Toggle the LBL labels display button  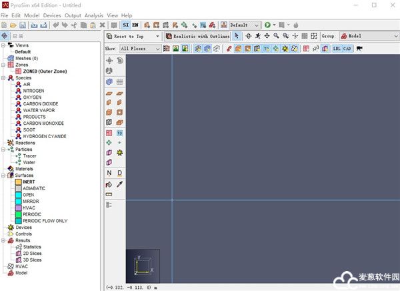coord(336,49)
